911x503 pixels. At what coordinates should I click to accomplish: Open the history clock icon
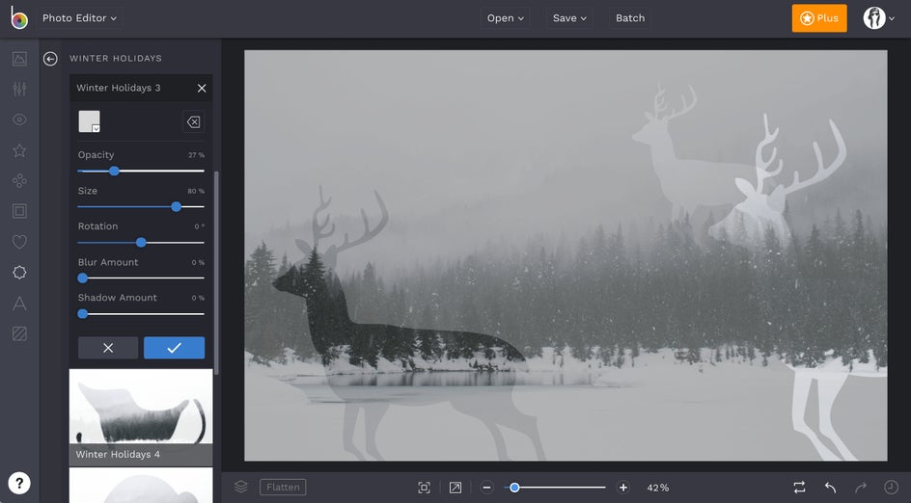[890, 488]
